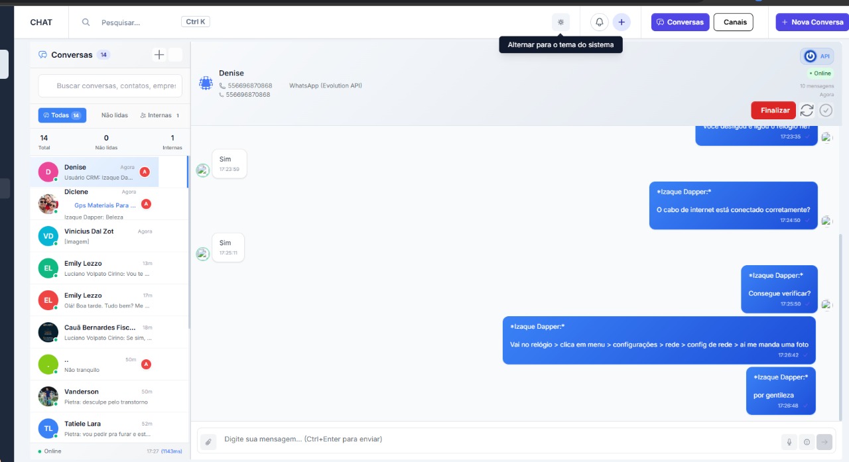Add a conversation using the Conversas plus icon

pyautogui.click(x=159, y=55)
